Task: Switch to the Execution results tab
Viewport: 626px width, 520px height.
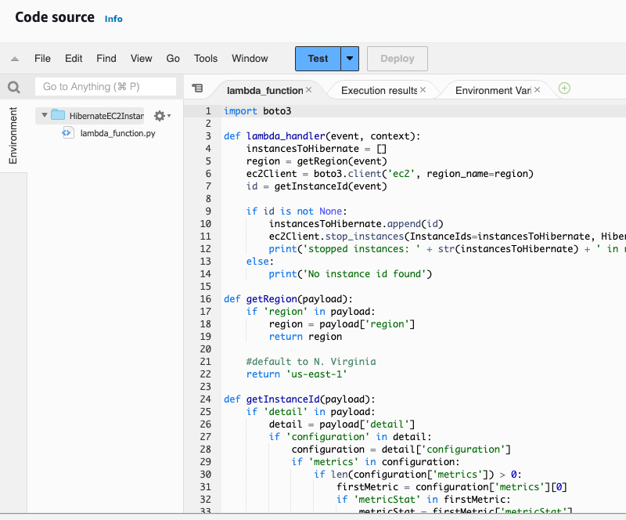Action: (379, 90)
